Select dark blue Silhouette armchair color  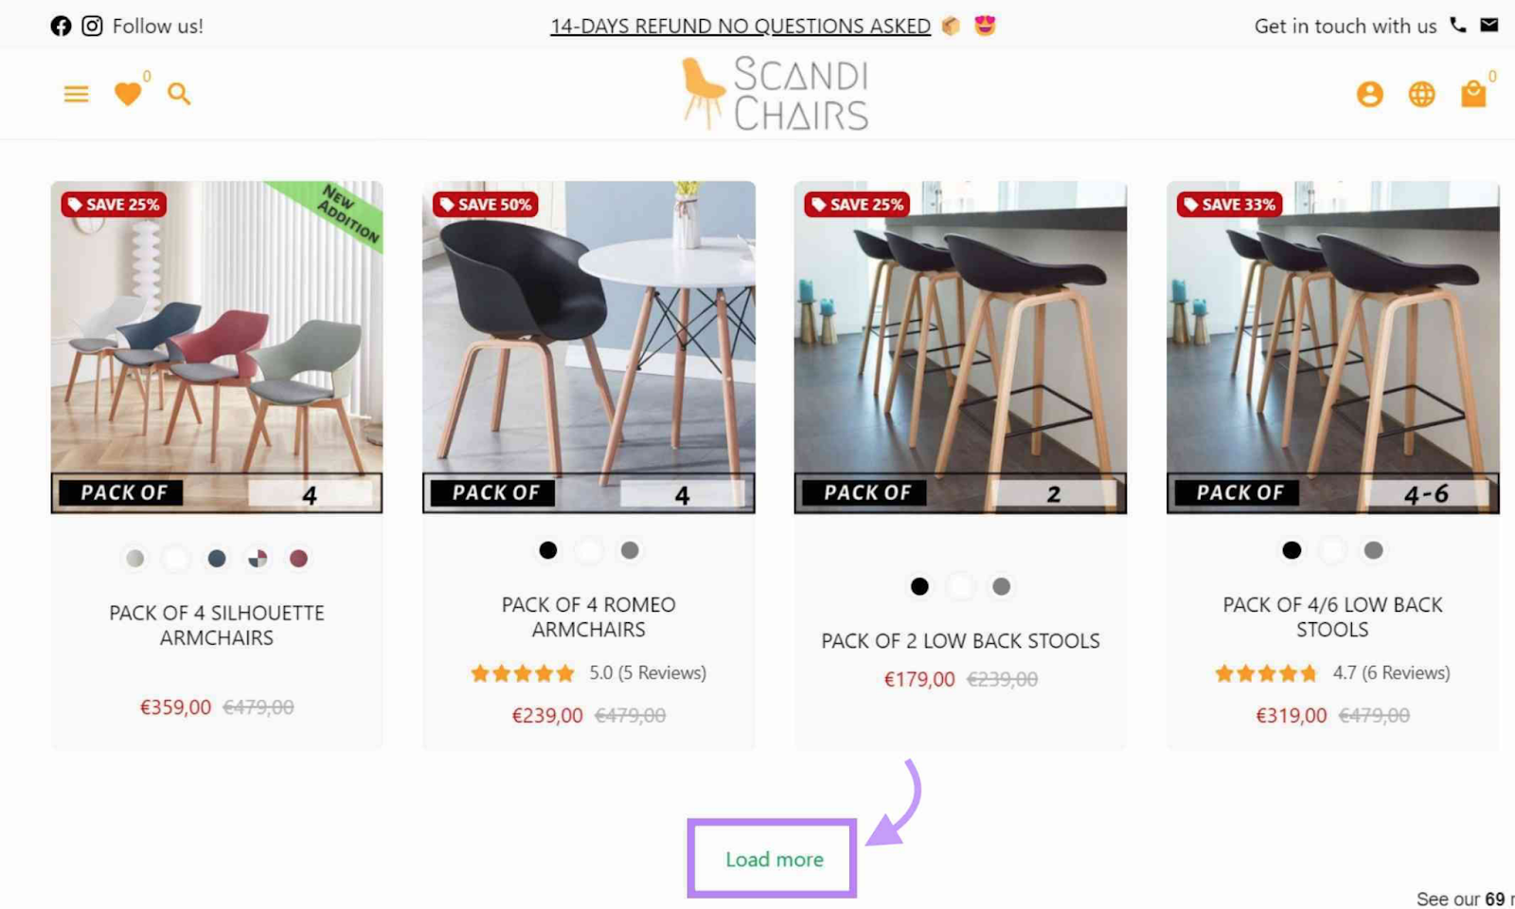click(217, 559)
